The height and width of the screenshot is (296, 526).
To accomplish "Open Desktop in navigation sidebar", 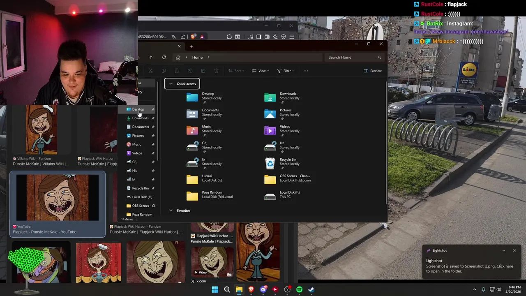I will point(138,109).
